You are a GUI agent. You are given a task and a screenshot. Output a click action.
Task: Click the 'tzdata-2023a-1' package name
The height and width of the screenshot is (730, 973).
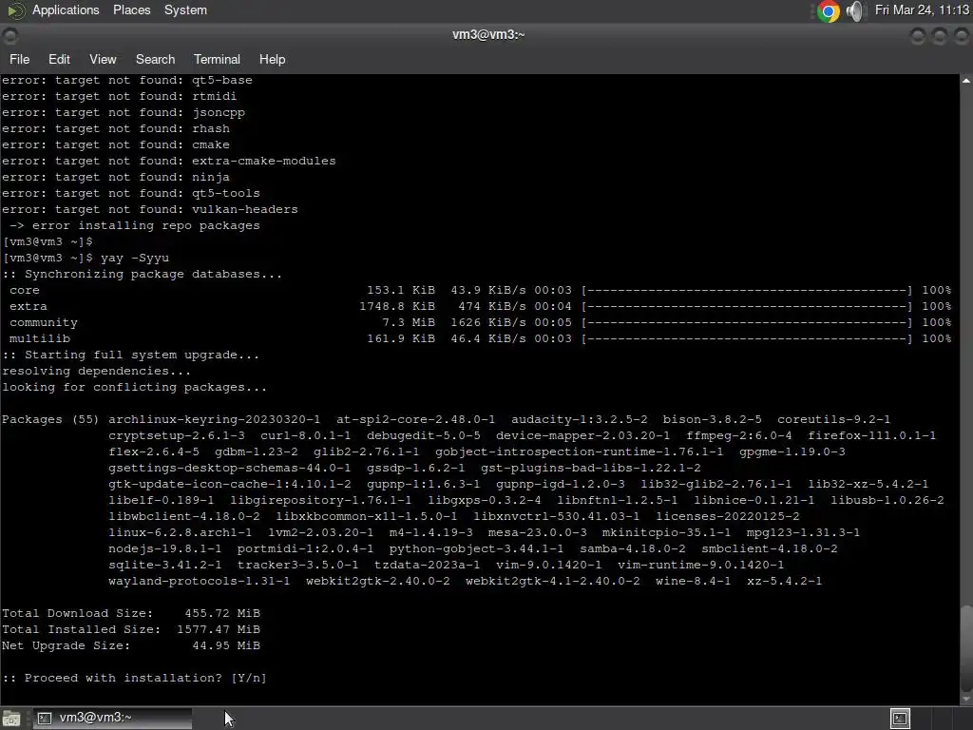coord(427,565)
